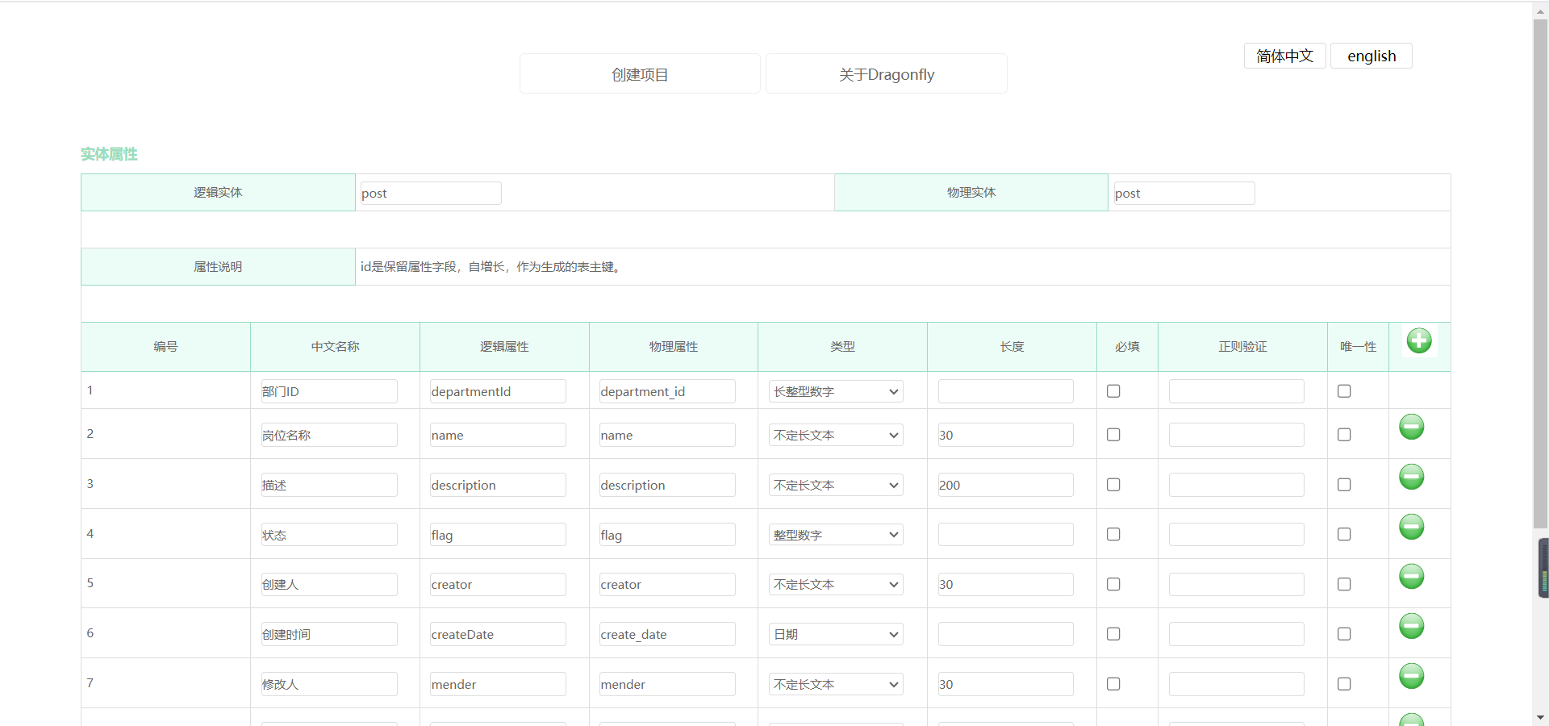Click the 物理属性 column header

(x=674, y=347)
